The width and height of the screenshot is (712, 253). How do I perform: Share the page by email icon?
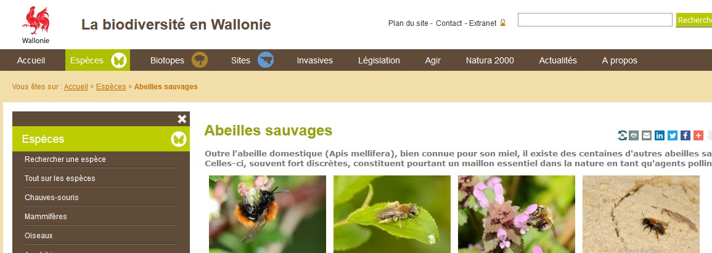tap(647, 135)
